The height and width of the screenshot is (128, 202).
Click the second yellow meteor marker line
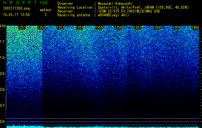pos(24,126)
